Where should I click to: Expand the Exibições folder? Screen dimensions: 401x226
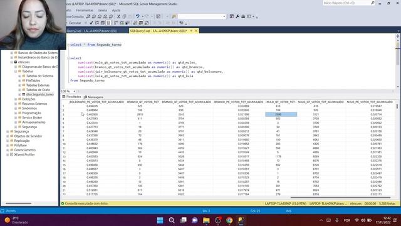click(x=16, y=99)
